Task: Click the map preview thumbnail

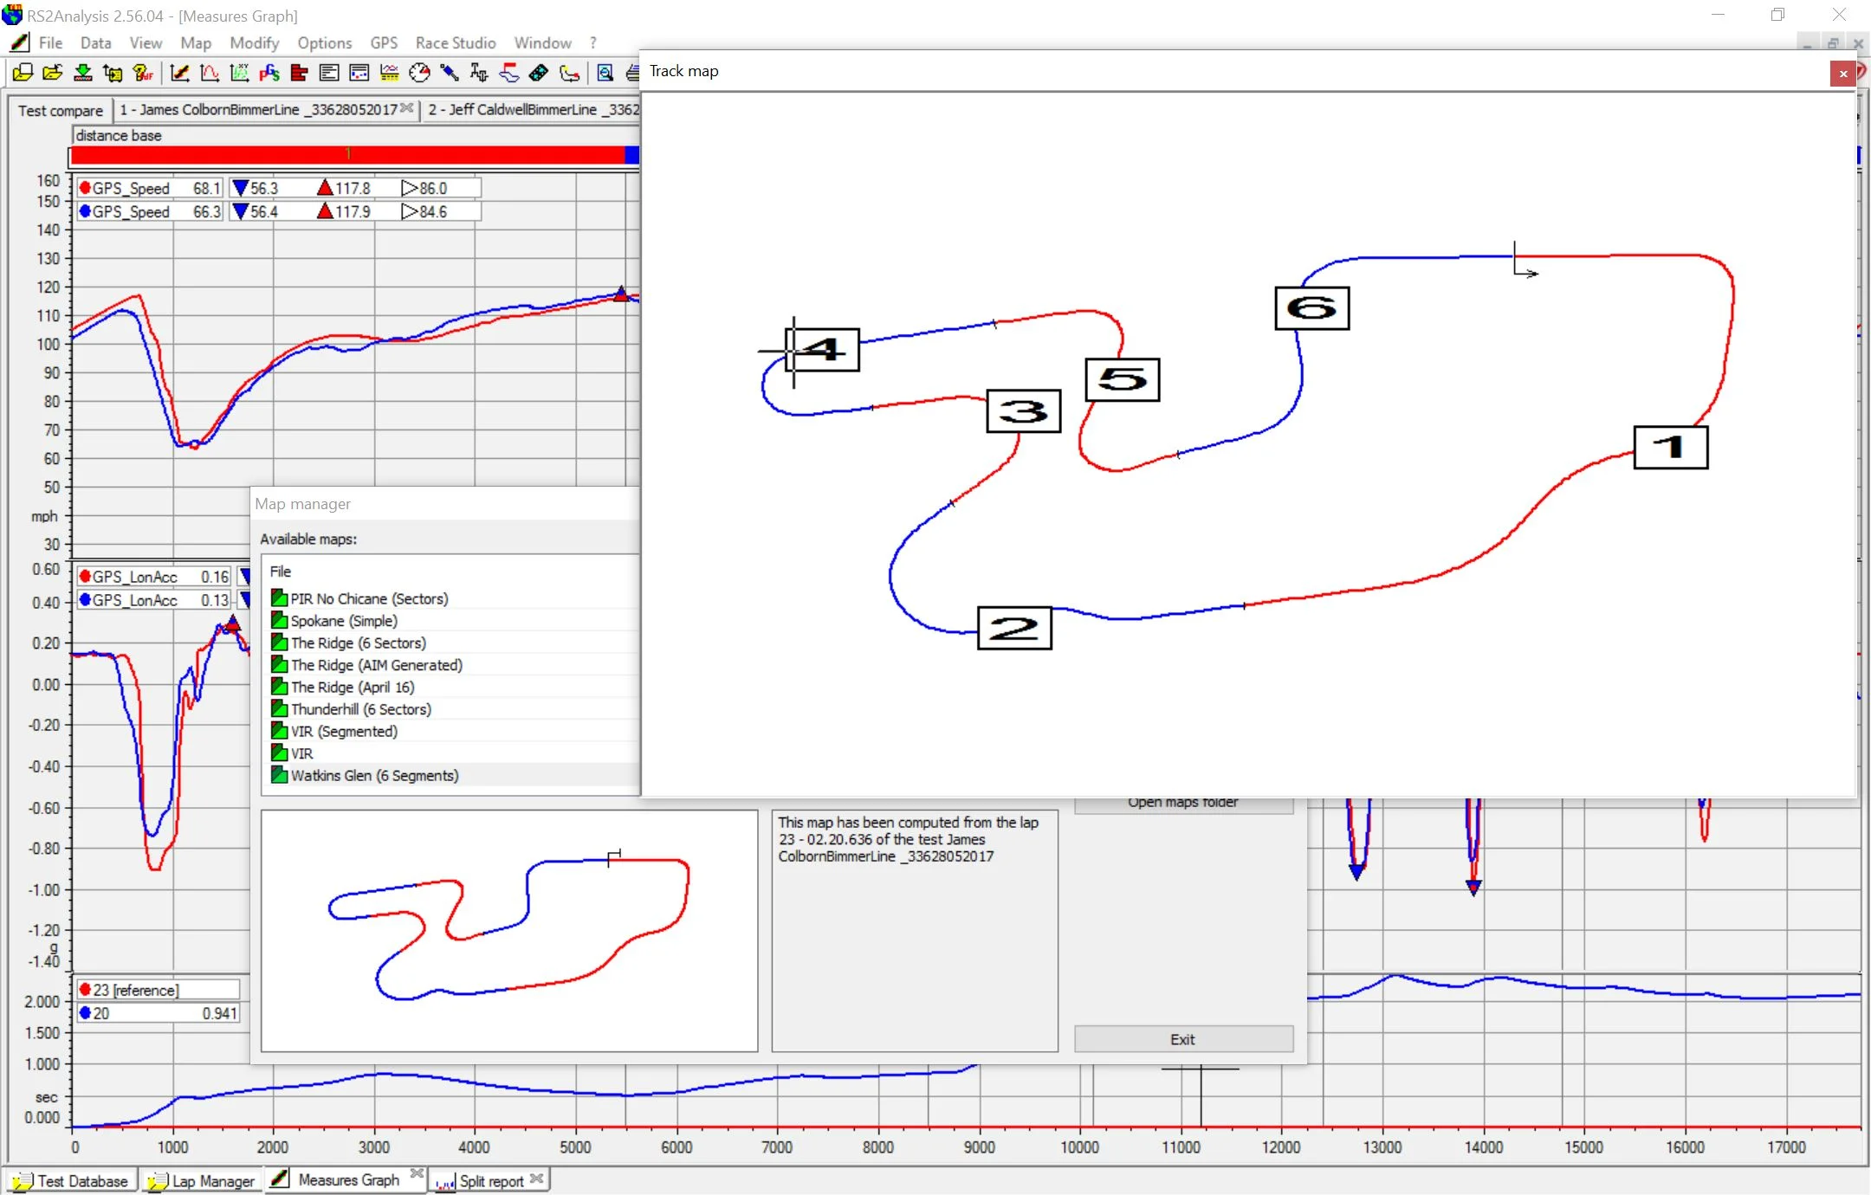Action: (509, 931)
